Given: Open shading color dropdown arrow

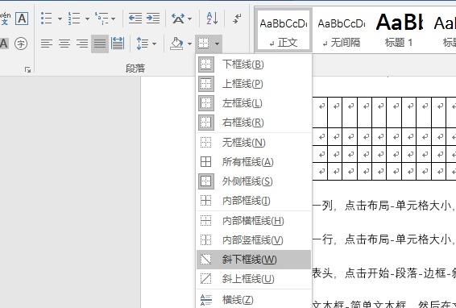Looking at the screenshot, I should point(189,44).
